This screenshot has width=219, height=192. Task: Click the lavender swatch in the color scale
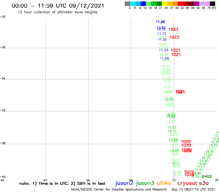(202, 4)
